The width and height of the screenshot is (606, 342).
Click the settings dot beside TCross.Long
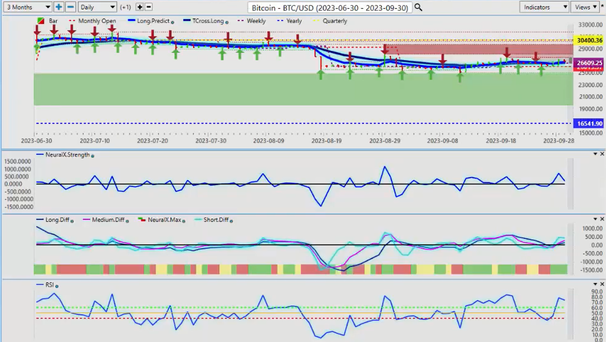pyautogui.click(x=227, y=22)
